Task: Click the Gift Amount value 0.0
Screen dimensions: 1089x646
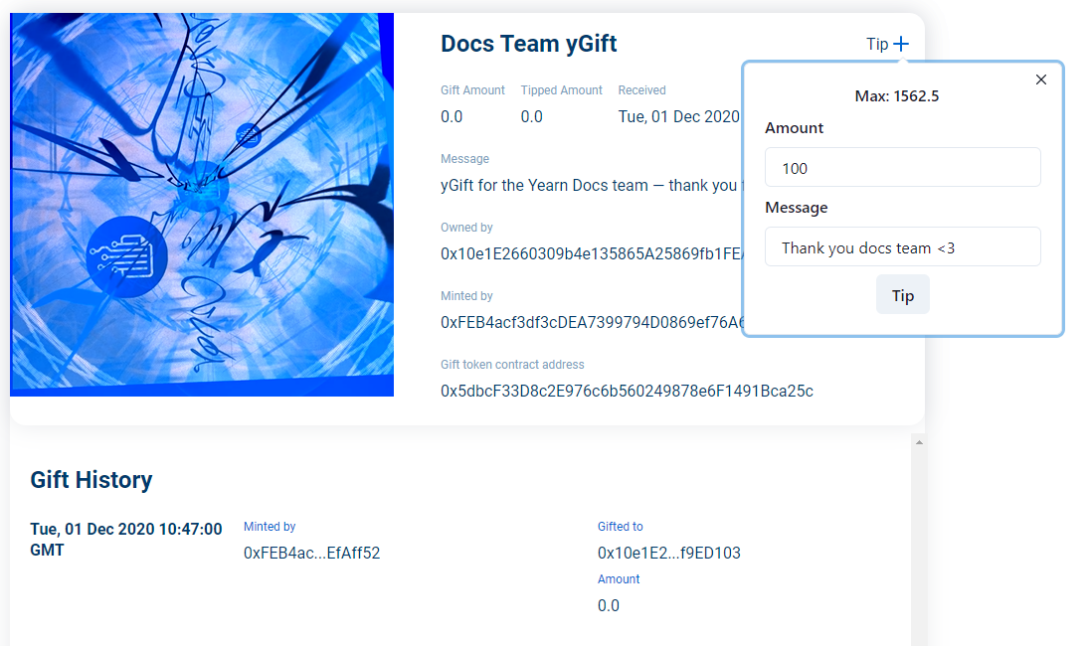Action: point(452,116)
